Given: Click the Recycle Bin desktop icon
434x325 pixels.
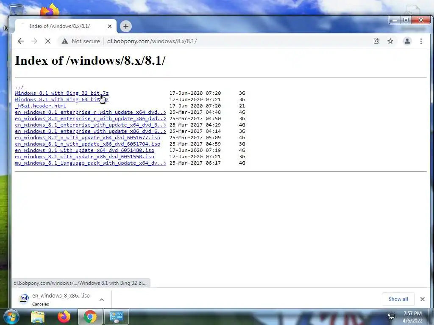Looking at the screenshot, I should click(16, 9).
